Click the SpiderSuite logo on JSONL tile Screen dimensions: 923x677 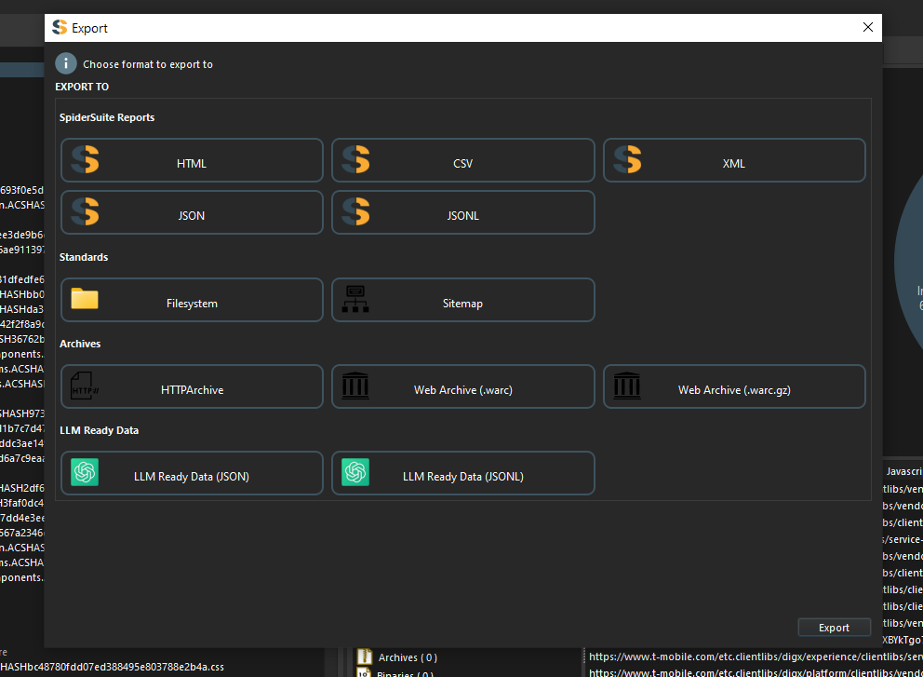tap(355, 211)
